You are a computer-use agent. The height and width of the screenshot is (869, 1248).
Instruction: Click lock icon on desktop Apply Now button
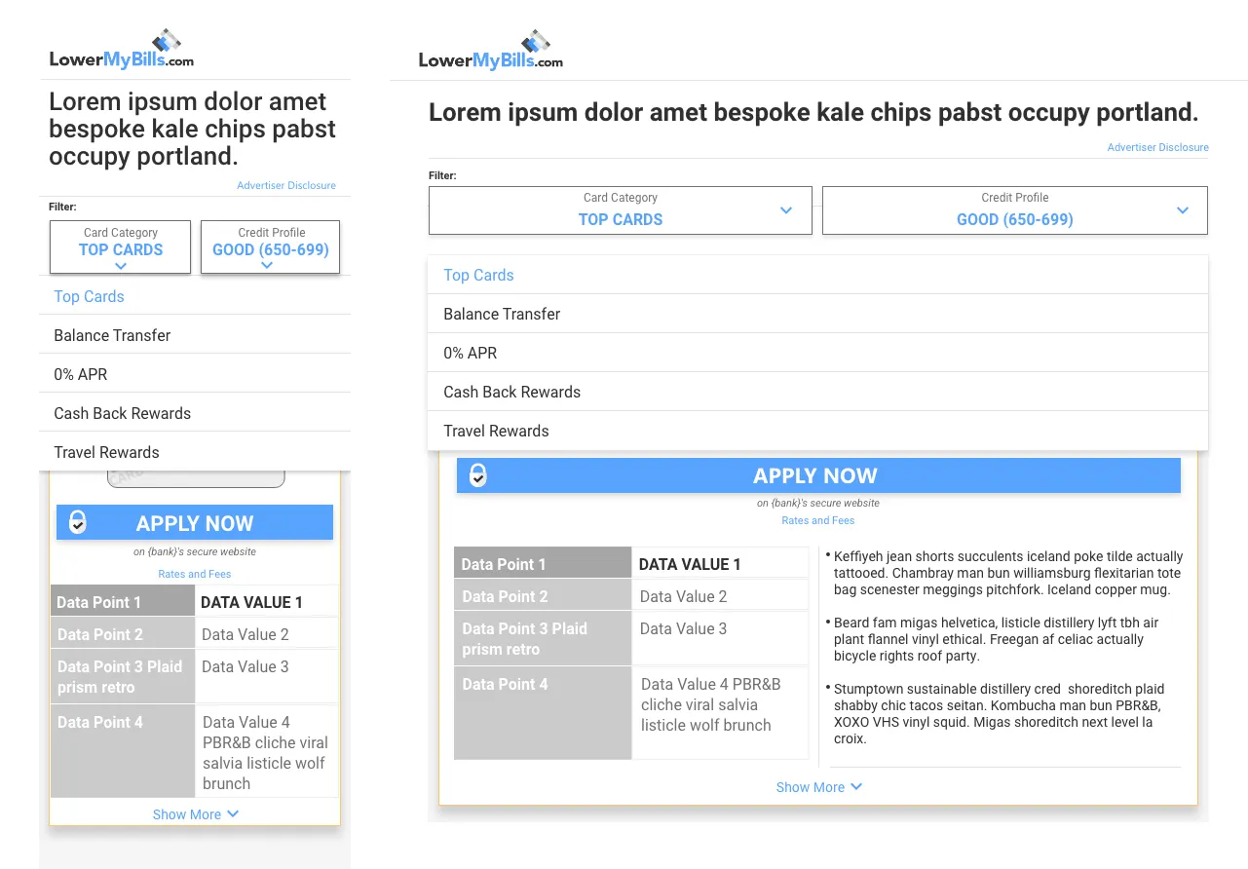[x=477, y=475]
